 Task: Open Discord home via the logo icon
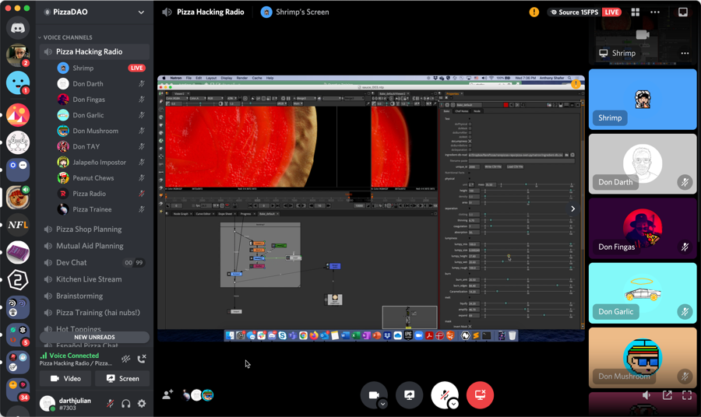(18, 28)
